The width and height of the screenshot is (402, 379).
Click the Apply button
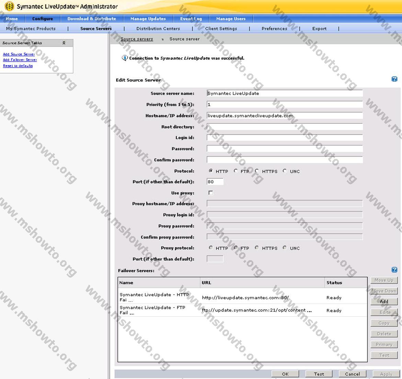(386, 374)
